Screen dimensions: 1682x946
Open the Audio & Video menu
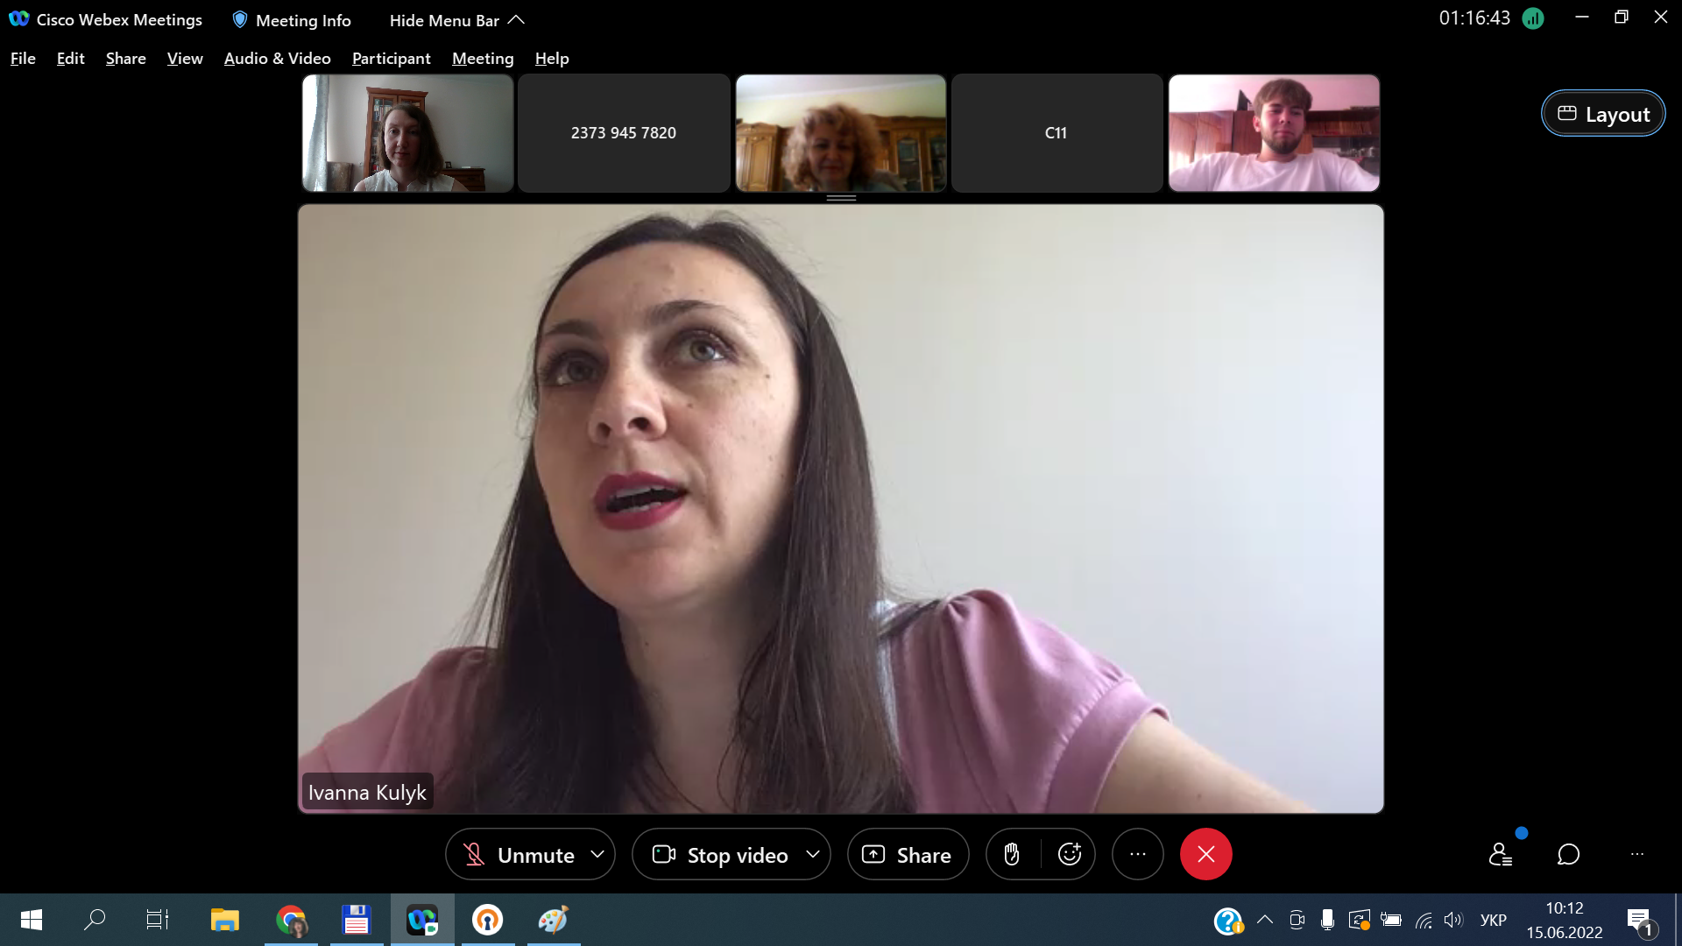277,58
